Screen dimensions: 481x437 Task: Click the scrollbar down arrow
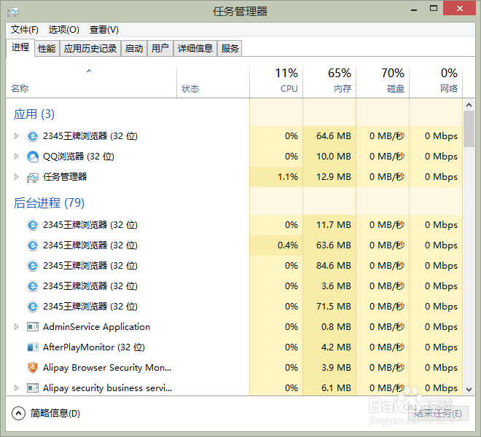[x=469, y=390]
